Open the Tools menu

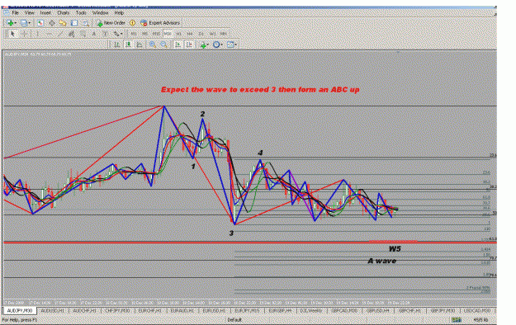pyautogui.click(x=81, y=13)
